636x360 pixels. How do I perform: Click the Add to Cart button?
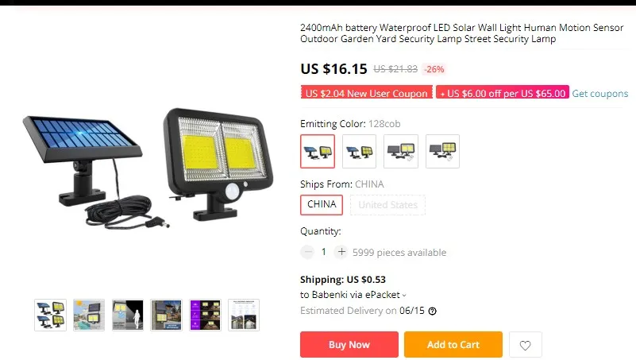coord(453,345)
